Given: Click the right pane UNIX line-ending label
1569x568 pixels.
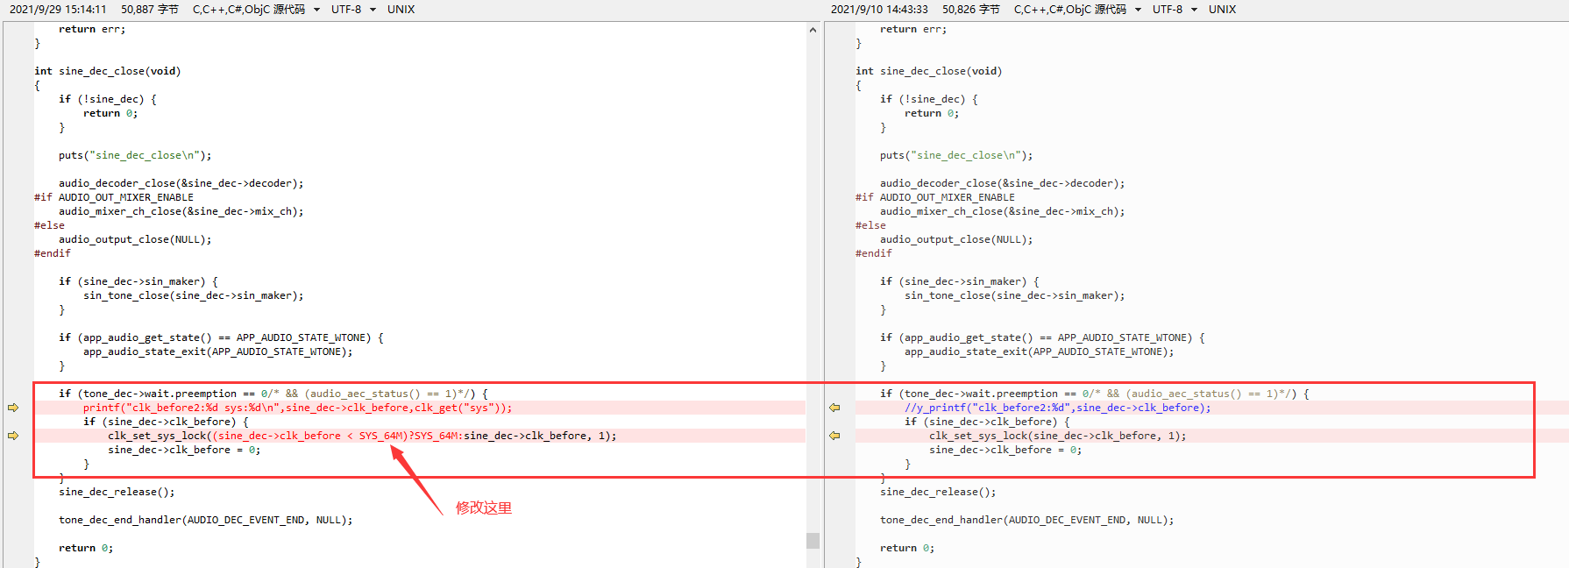Looking at the screenshot, I should 1223,10.
